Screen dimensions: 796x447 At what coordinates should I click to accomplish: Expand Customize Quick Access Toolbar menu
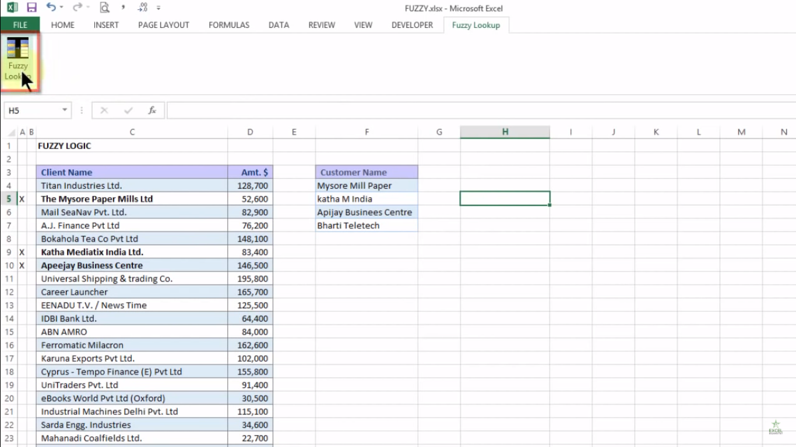coord(159,8)
